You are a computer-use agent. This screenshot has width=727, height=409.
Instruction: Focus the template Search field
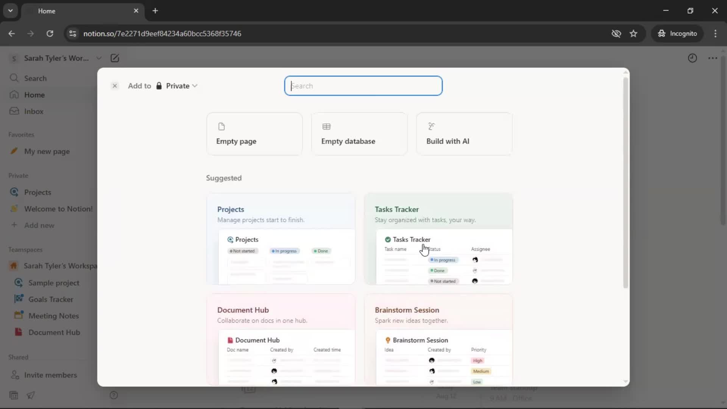[x=363, y=86]
